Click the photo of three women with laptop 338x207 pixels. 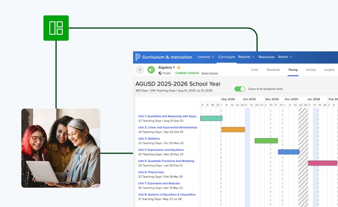pos(61,148)
